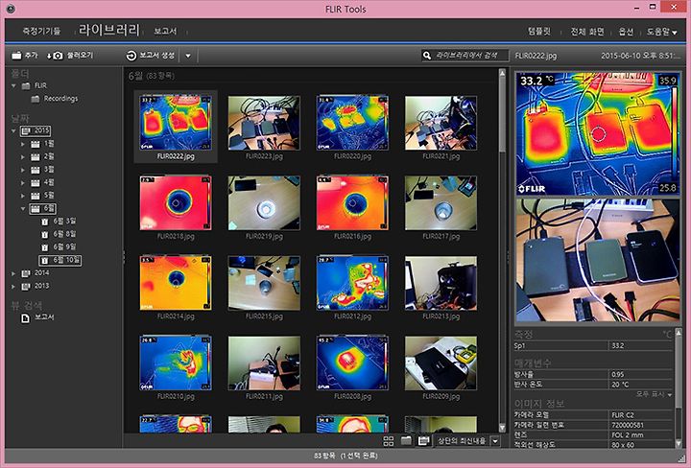Click the visible-light preview photo
Viewport: 691px width, 468px height.
597,260
